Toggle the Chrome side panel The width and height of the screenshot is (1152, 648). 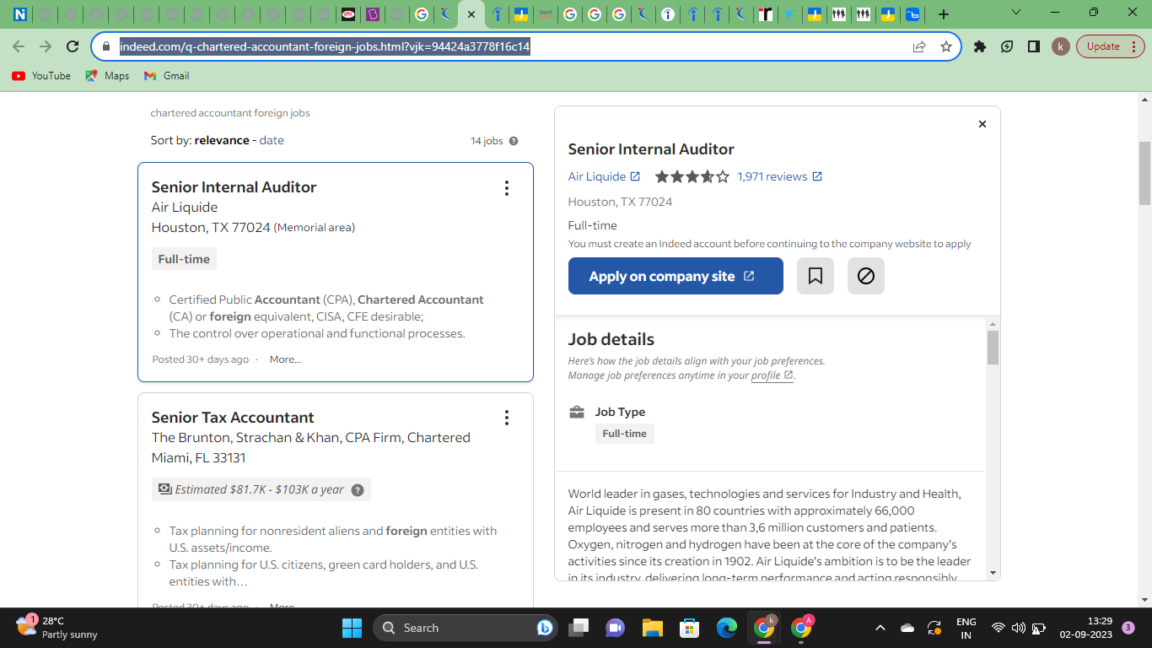[x=1034, y=46]
